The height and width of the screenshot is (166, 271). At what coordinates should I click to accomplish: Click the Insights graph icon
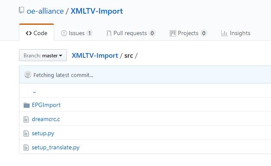[x=224, y=33]
